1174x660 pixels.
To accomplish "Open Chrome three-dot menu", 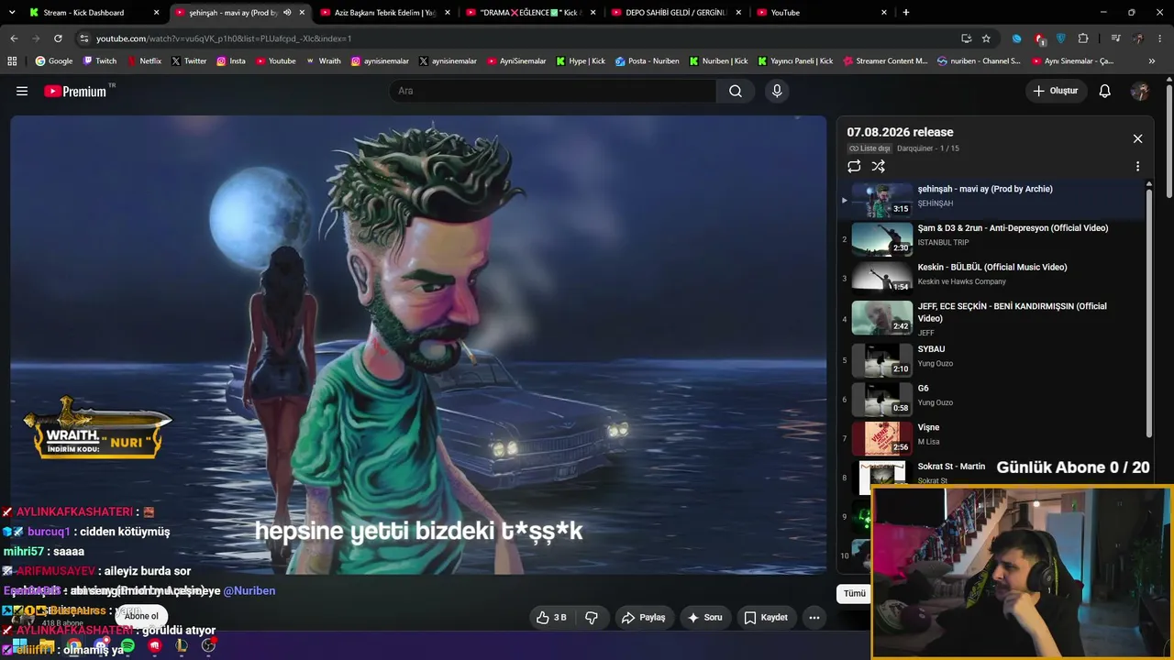I will point(1160,38).
